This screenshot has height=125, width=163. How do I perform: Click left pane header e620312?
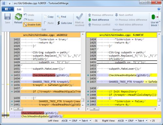[45, 35]
